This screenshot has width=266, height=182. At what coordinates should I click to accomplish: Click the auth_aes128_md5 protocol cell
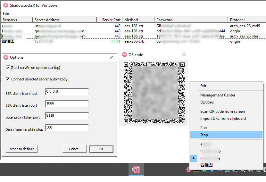click(x=245, y=26)
